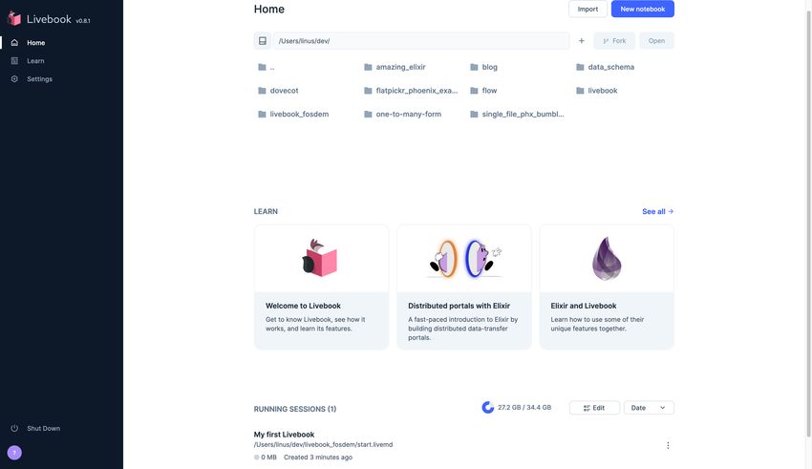Click the file system selector icon
Screen dimensions: 812x469
[263, 41]
